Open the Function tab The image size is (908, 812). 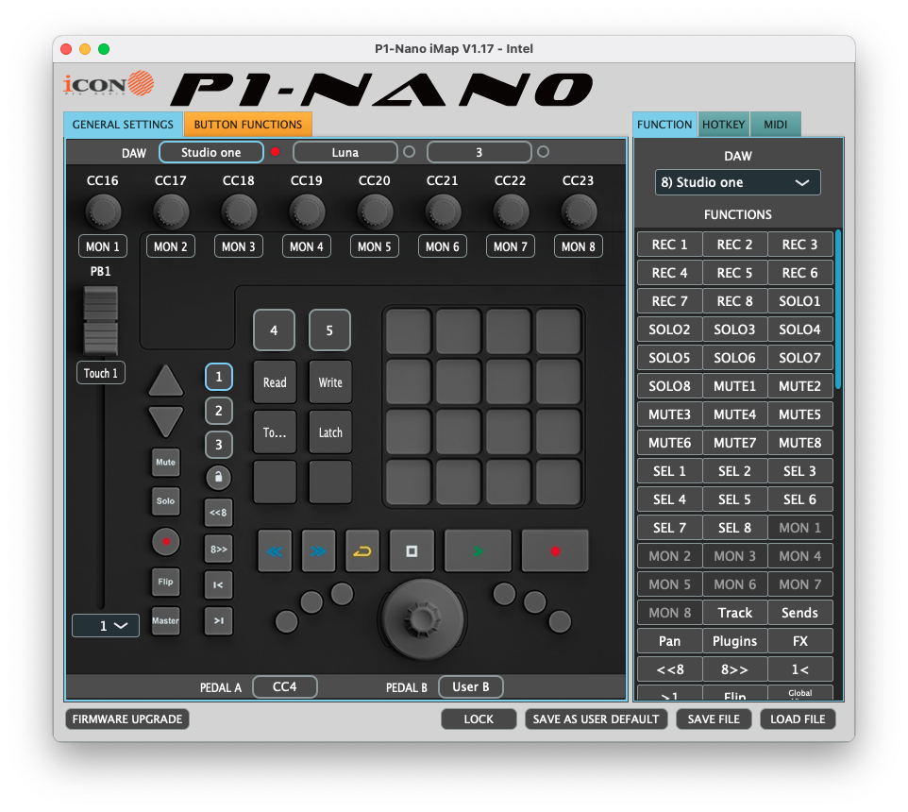click(x=664, y=125)
